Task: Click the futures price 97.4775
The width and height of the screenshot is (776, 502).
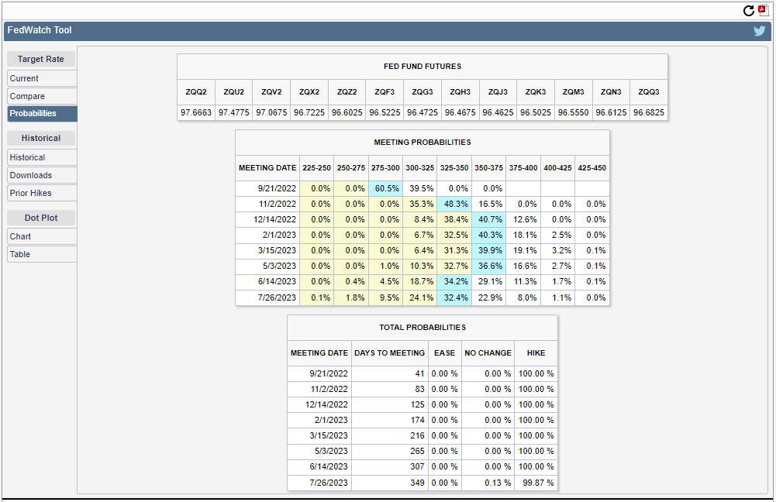Action: click(x=233, y=113)
